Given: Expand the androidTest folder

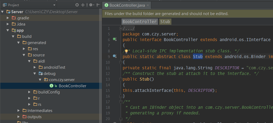Looking at the screenshot, I should [35, 67].
